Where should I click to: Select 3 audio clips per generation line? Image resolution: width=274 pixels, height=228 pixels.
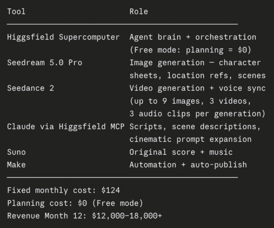pos(198,114)
